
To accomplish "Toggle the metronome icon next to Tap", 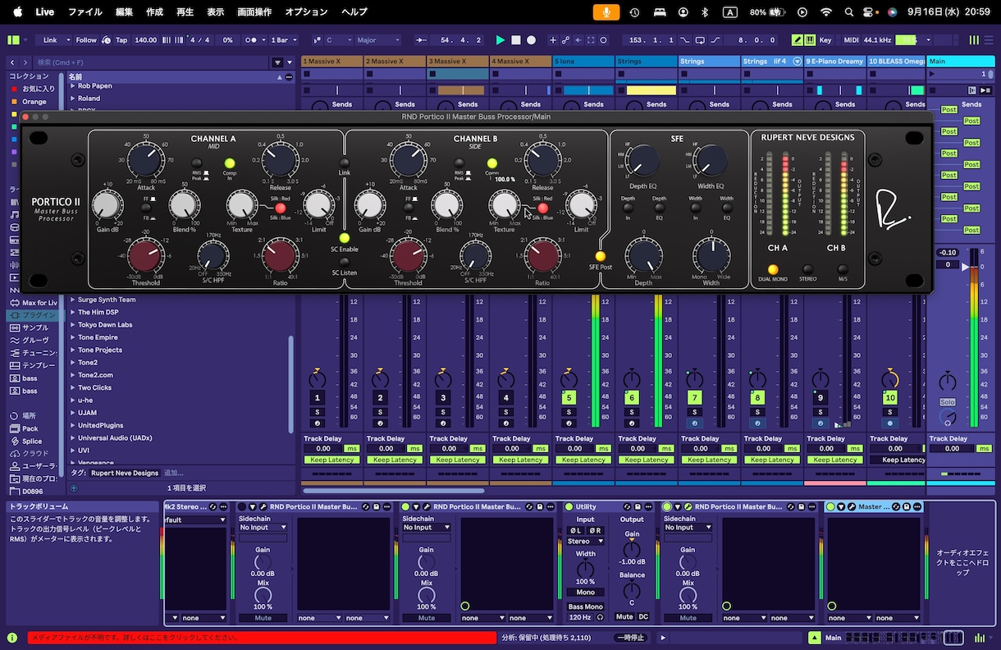I will click(105, 40).
